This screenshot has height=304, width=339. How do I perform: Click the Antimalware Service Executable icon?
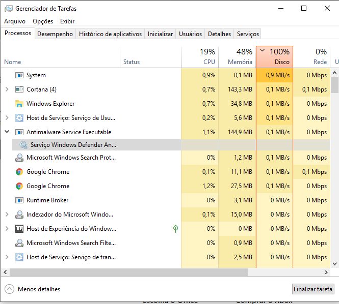pos(19,132)
